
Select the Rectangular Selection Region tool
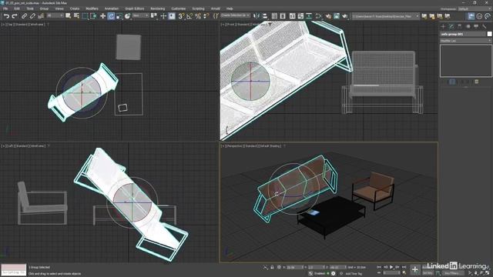tap(85, 16)
